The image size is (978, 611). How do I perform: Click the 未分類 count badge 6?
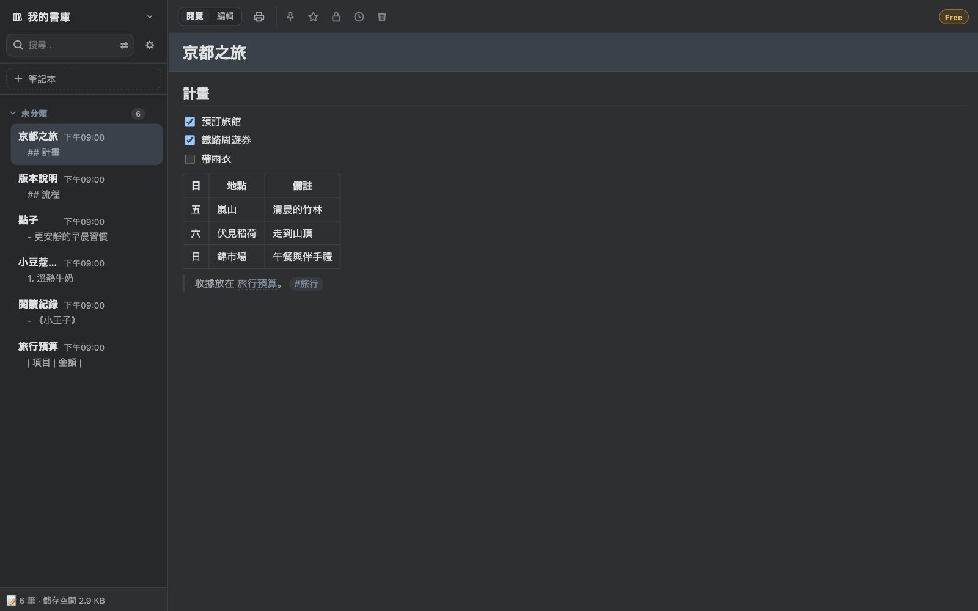pyautogui.click(x=138, y=114)
